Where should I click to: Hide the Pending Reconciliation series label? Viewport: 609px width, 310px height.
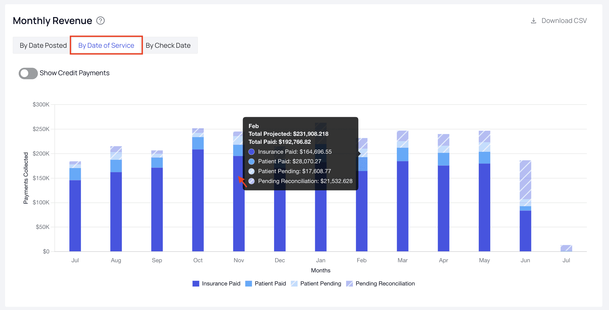pos(385,284)
